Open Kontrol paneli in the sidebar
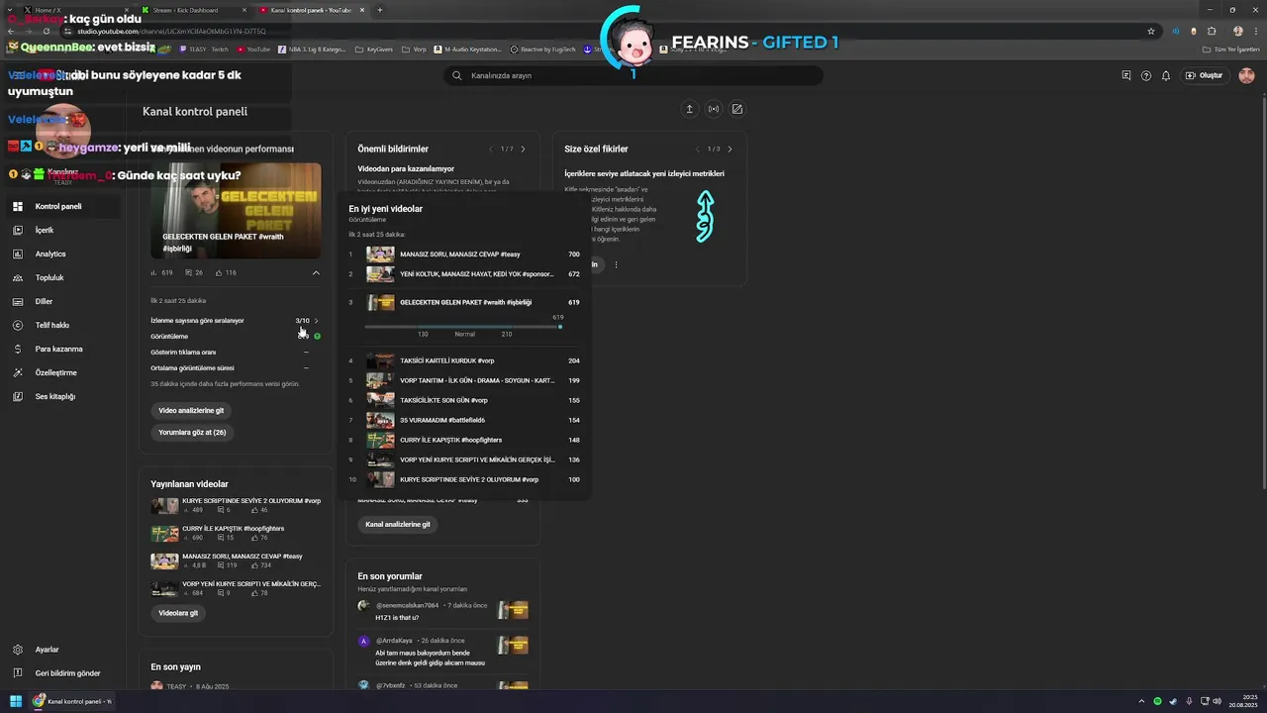The width and height of the screenshot is (1267, 713). tap(59, 206)
